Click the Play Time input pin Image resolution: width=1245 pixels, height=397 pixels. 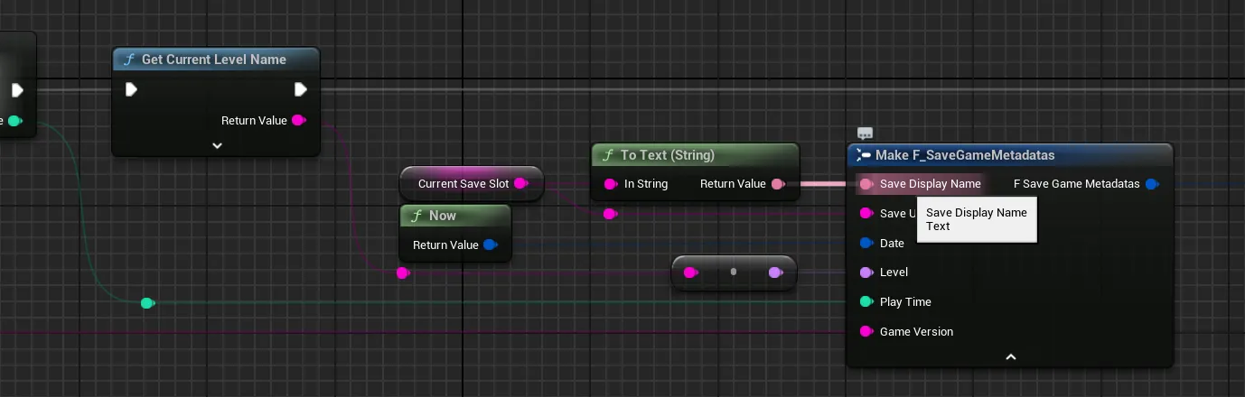pyautogui.click(x=866, y=301)
